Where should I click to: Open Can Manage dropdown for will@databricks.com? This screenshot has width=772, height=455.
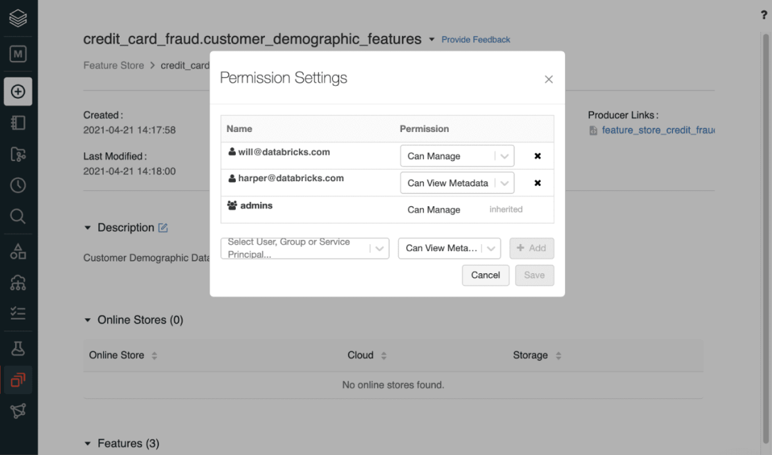pos(457,156)
